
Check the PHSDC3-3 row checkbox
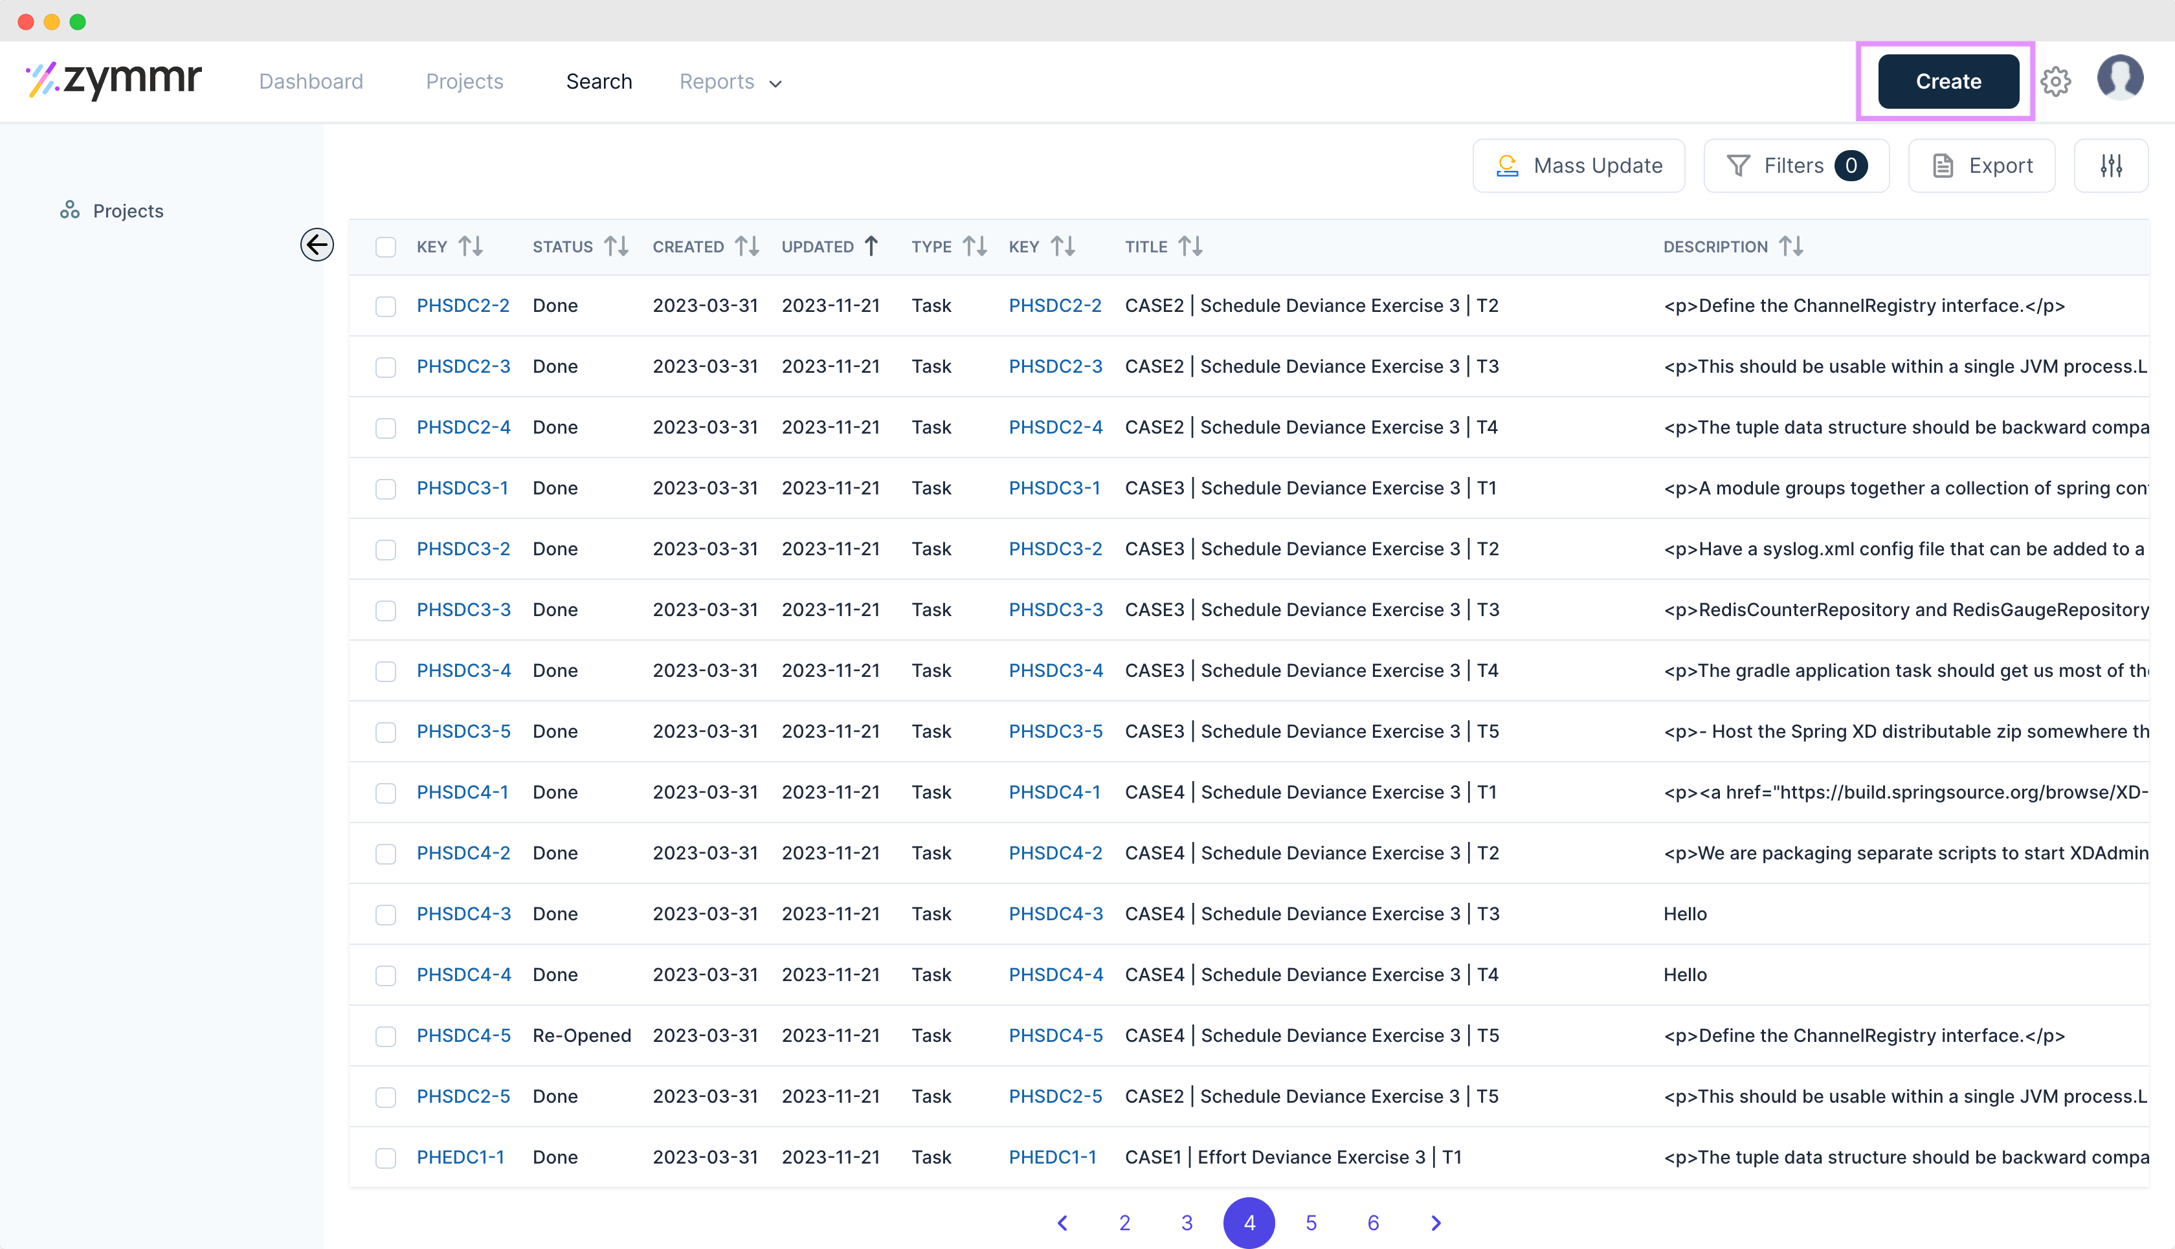[x=386, y=611]
